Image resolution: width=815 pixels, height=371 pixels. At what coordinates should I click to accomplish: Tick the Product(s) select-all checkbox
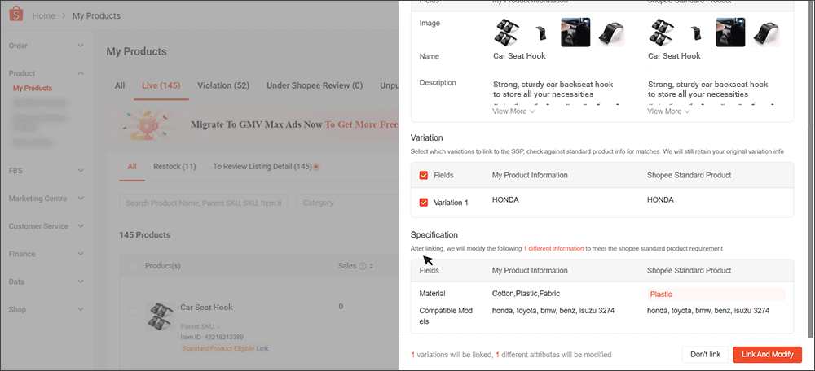coord(133,266)
